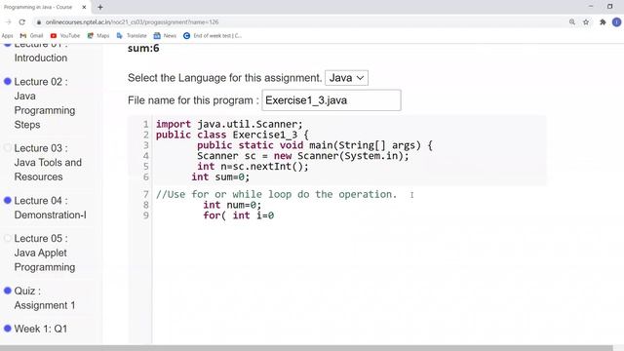The image size is (624, 351).
Task: Click the 'sum:6' output text
Action: pos(143,48)
